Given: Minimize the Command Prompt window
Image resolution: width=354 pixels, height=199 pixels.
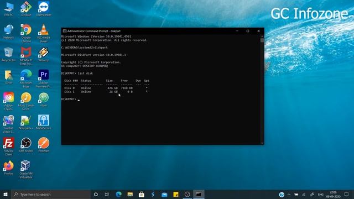Looking at the screenshot, I should click(x=237, y=31).
